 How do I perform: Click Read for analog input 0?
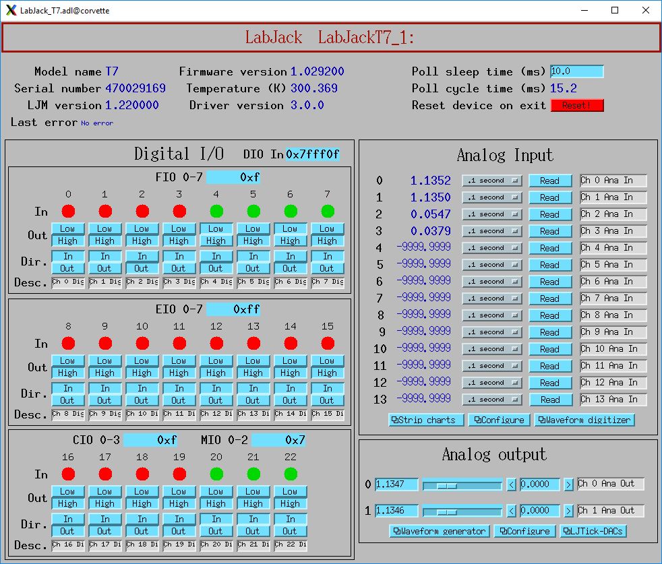(x=550, y=181)
